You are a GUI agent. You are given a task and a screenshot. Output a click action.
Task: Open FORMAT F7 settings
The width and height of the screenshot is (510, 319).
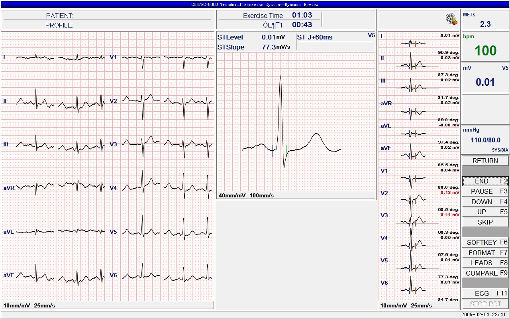click(x=485, y=253)
